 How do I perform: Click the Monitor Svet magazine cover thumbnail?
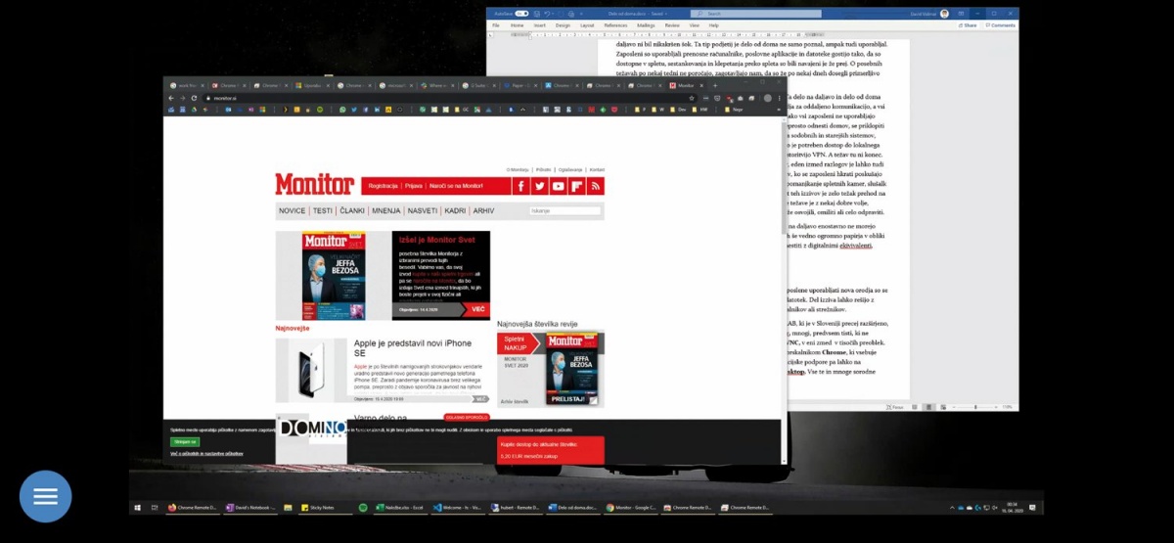(x=334, y=275)
